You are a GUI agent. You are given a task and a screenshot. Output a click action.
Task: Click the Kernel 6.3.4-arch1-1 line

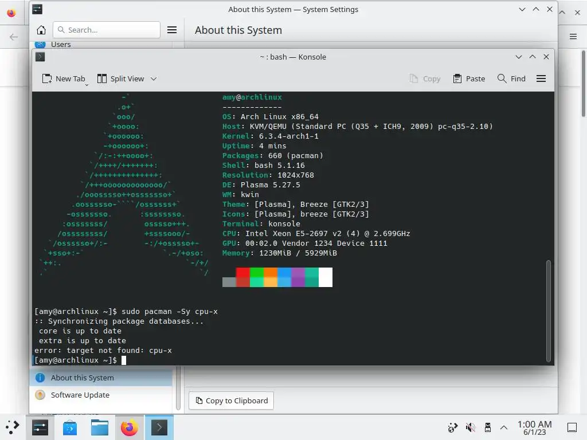[x=271, y=136]
